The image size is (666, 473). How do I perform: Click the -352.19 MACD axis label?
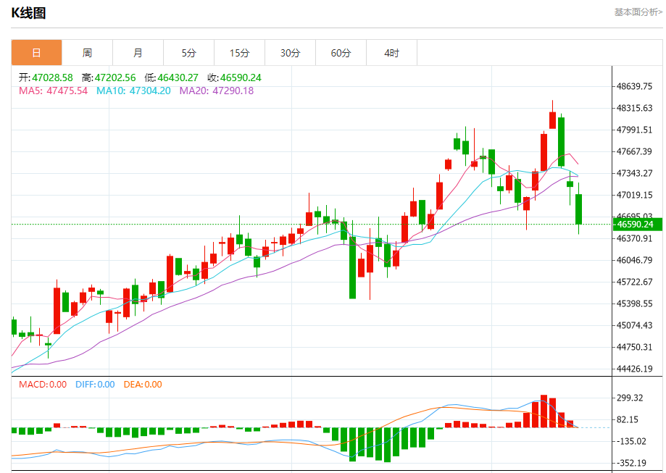631,464
